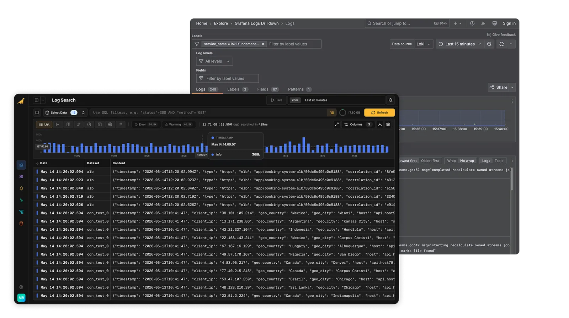Open the pipeline icon in the left sidebar
569x318 pixels.
pos(21,212)
